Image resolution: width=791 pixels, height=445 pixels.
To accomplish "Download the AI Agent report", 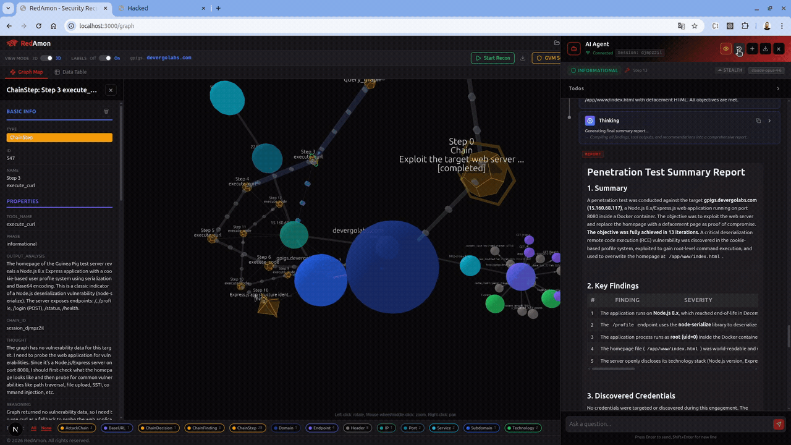I will (x=765, y=49).
